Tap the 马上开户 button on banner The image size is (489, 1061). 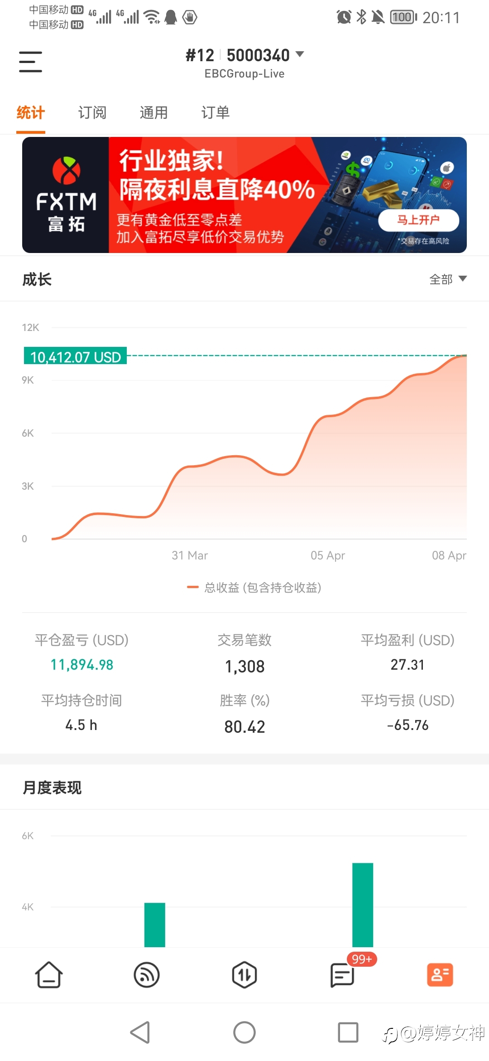(418, 220)
